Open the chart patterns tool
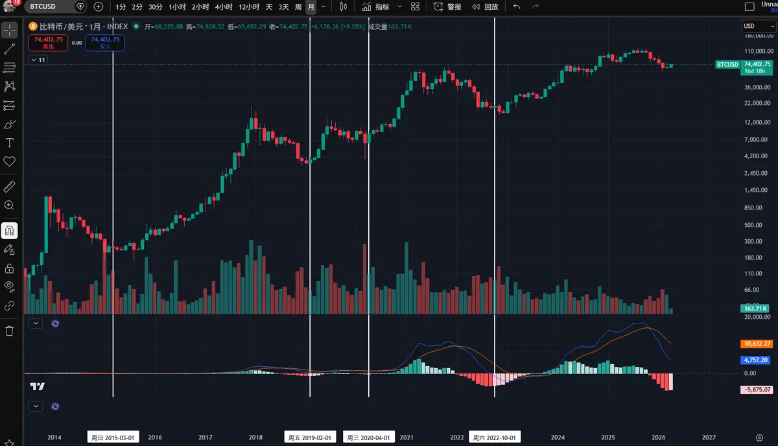This screenshot has height=446, width=778. [10, 86]
